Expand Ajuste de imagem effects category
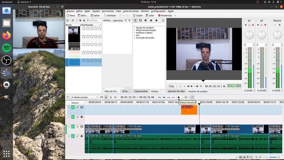 point(134,28)
